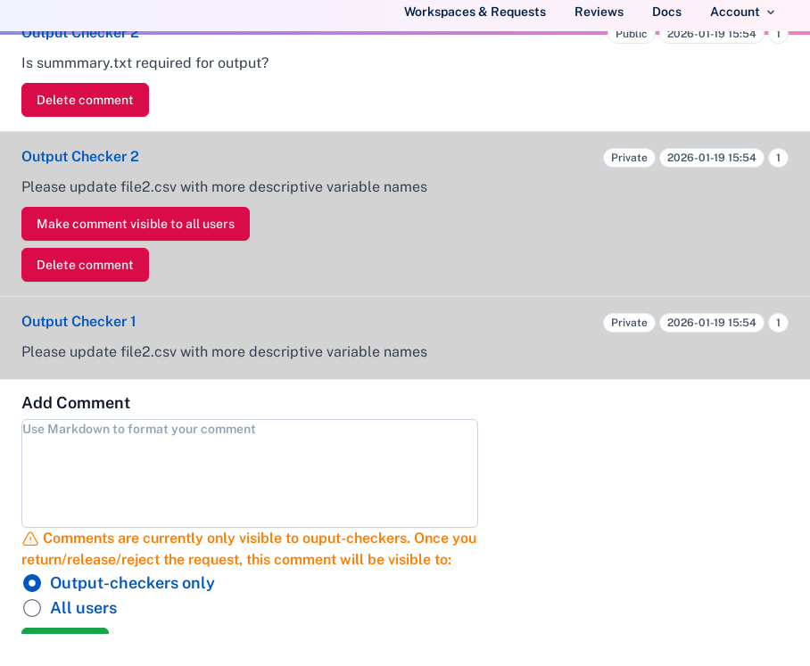The width and height of the screenshot is (810, 666).
Task: Open Workspaces & Requests
Action: click(475, 12)
